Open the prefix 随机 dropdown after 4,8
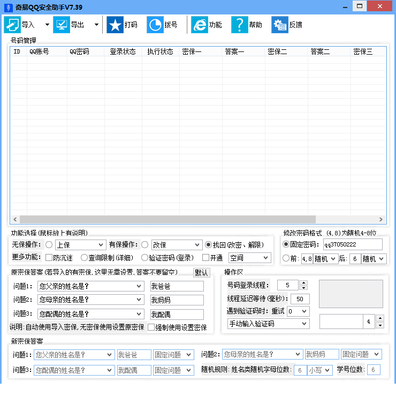This screenshot has width=396, height=396. coord(325,259)
